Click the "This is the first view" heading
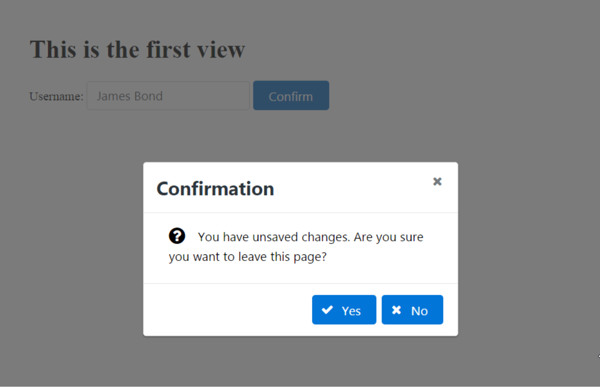The width and height of the screenshot is (600, 387). pyautogui.click(x=137, y=49)
